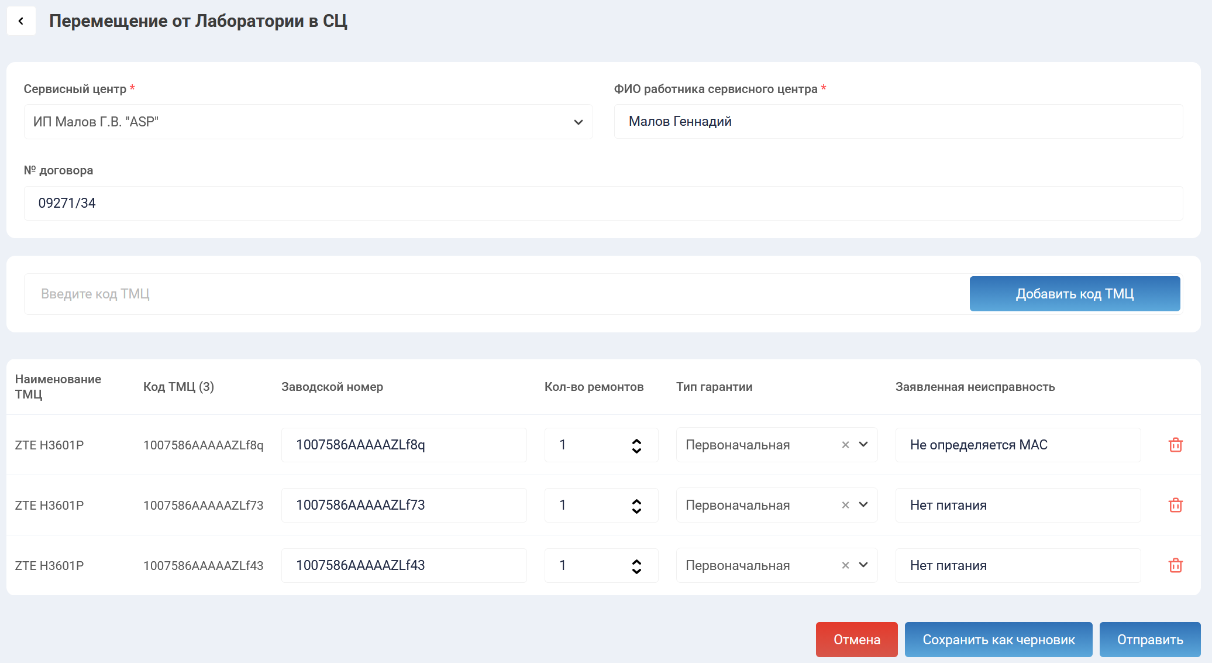Viewport: 1212px width, 663px height.
Task: Click repair count stepper in first row
Action: (x=636, y=445)
